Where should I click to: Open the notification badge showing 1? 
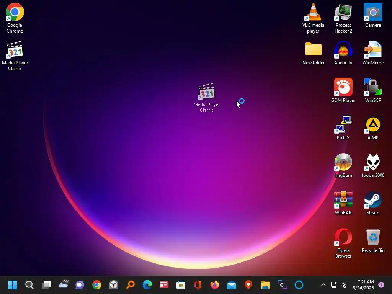(381, 284)
